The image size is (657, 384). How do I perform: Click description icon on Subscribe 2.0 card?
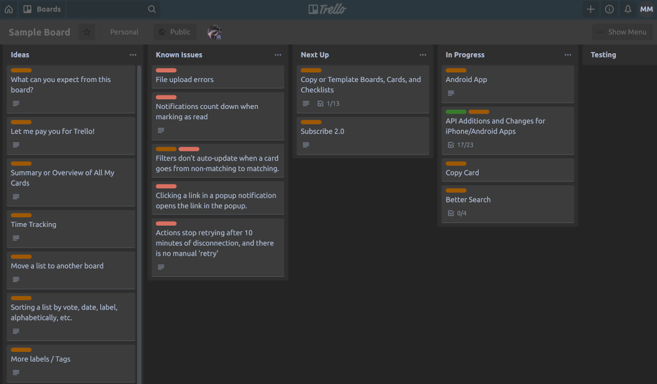pyautogui.click(x=306, y=145)
